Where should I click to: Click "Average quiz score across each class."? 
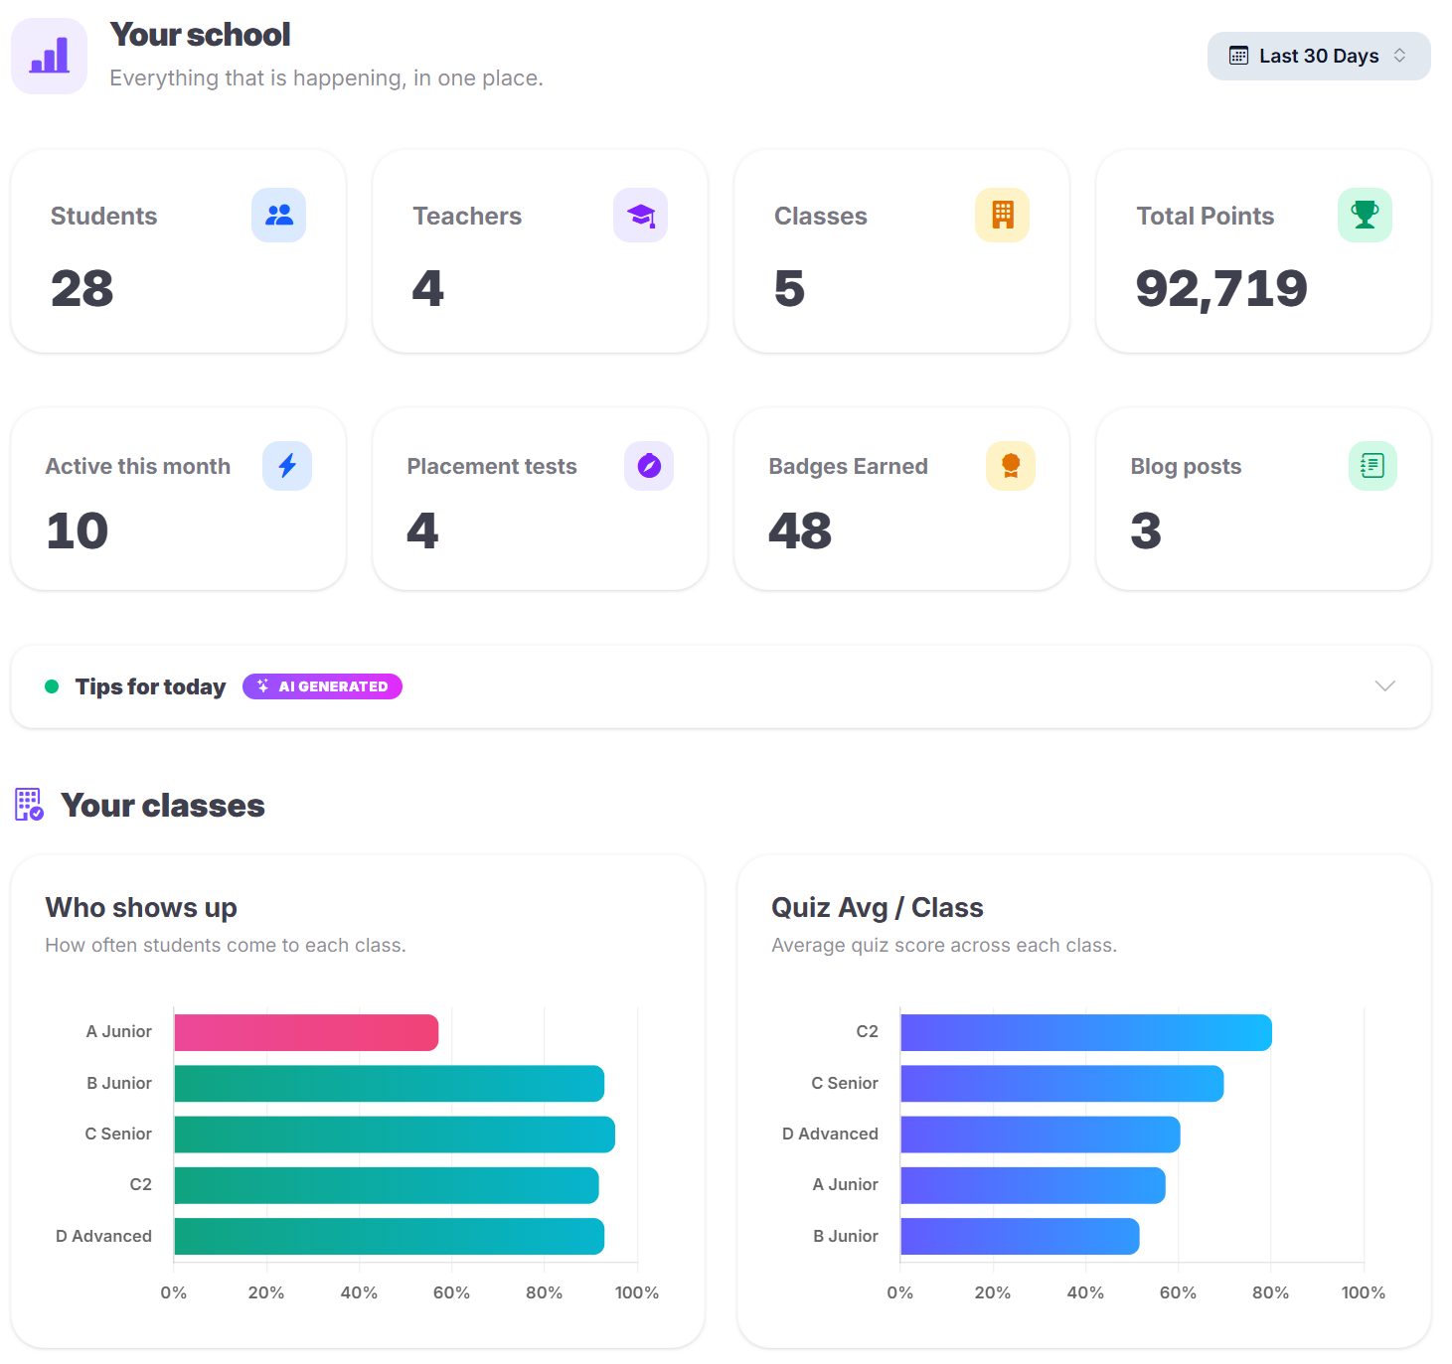[944, 945]
